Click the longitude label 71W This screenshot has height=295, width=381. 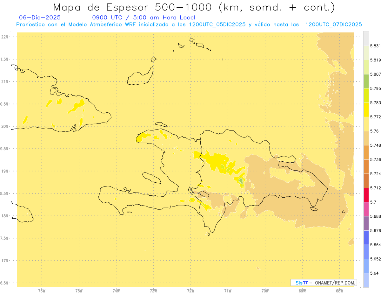pos(228,291)
